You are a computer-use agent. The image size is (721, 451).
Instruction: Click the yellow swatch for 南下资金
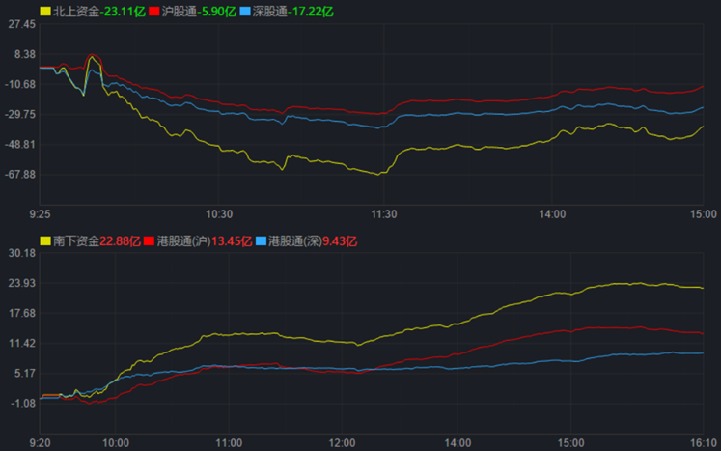[x=45, y=240]
